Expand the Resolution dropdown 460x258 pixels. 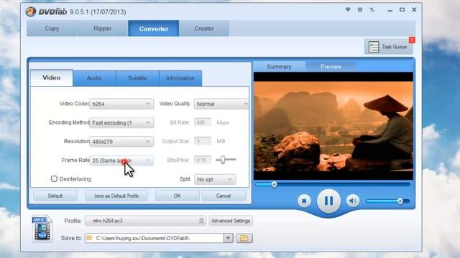point(121,142)
